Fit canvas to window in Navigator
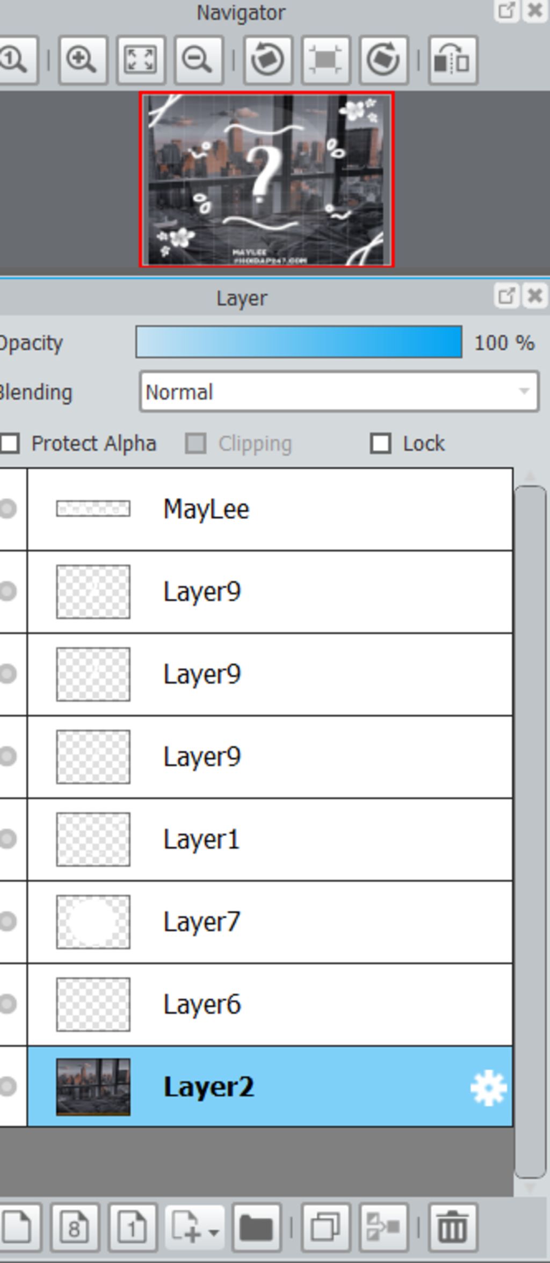 tap(141, 60)
